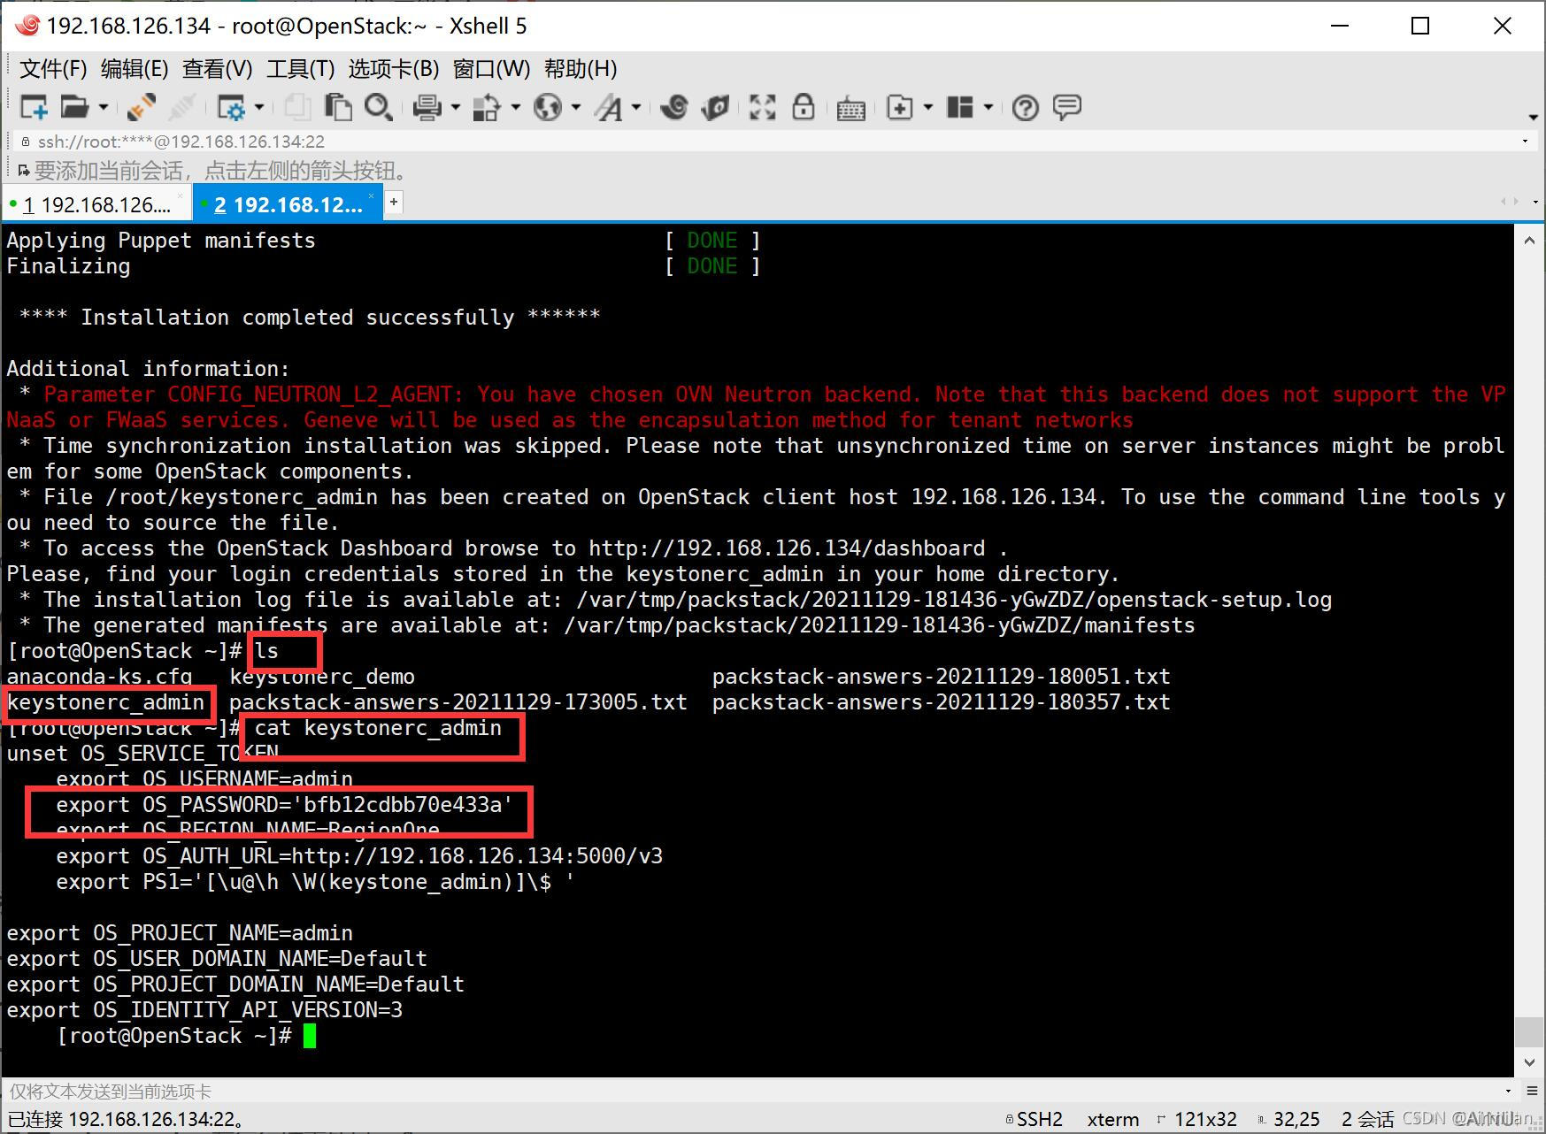Select session tab 2 192.168.12
This screenshot has width=1546, height=1134.
[x=288, y=205]
